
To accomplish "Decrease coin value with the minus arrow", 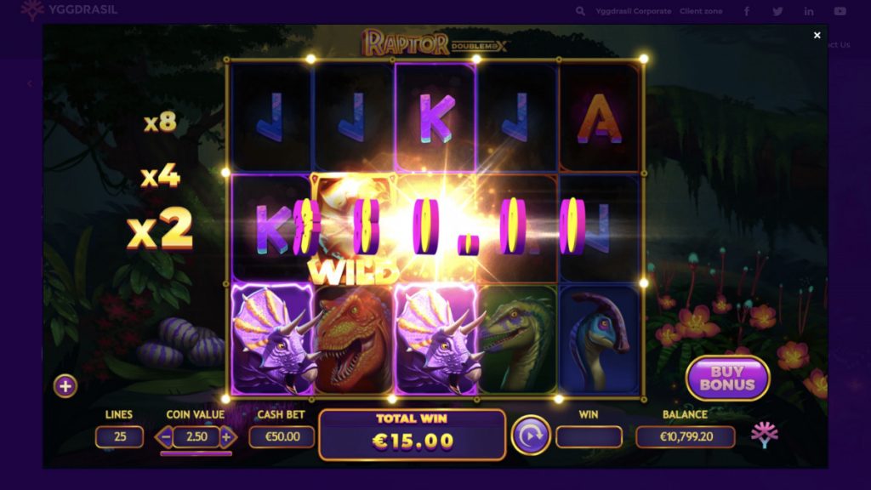I will [164, 437].
